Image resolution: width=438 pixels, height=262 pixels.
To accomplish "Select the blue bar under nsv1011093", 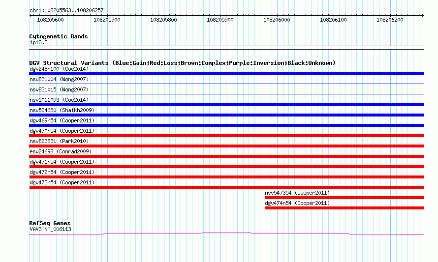I will coord(226,105).
